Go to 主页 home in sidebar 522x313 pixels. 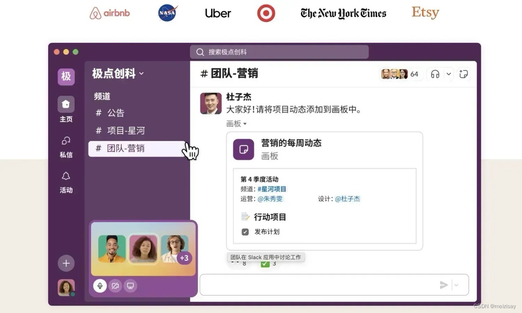coord(66,110)
